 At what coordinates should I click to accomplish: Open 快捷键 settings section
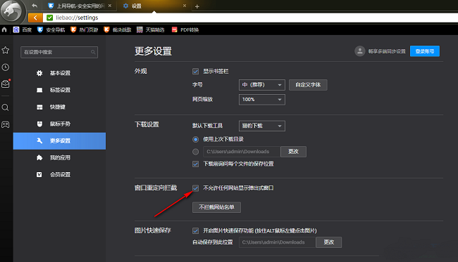point(59,107)
